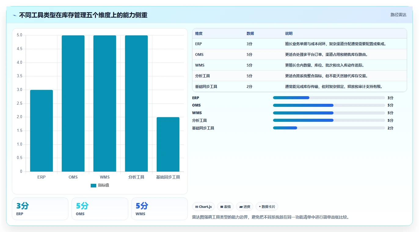Toggle the 指标值 legend swatch
Viewport: 419px width, 232px height.
point(93,185)
